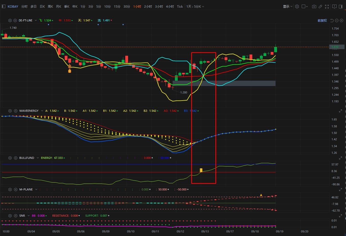Select the 2小时 interval
This screenshot has height=236, width=346.
click(148, 6)
